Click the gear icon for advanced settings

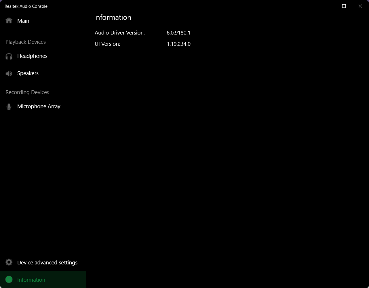(x=9, y=262)
